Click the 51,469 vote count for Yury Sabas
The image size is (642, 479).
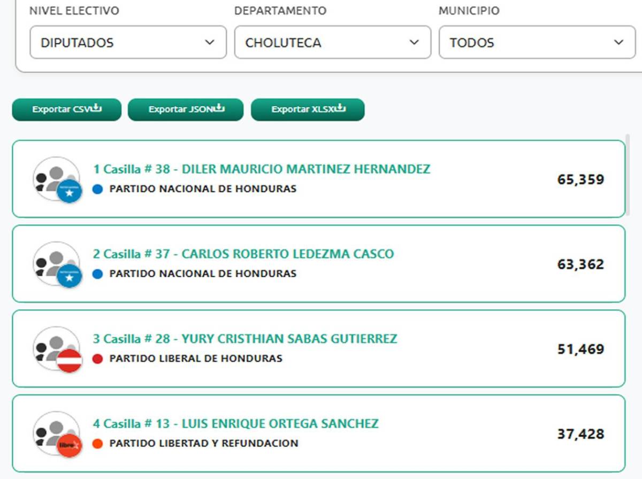click(x=580, y=349)
